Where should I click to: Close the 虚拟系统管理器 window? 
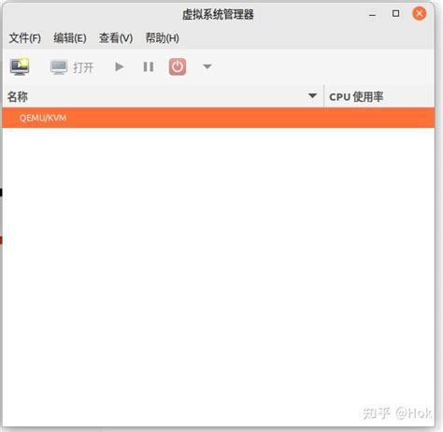pos(420,14)
